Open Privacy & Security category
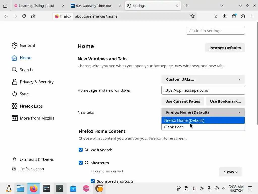258x194 pixels. [33, 82]
